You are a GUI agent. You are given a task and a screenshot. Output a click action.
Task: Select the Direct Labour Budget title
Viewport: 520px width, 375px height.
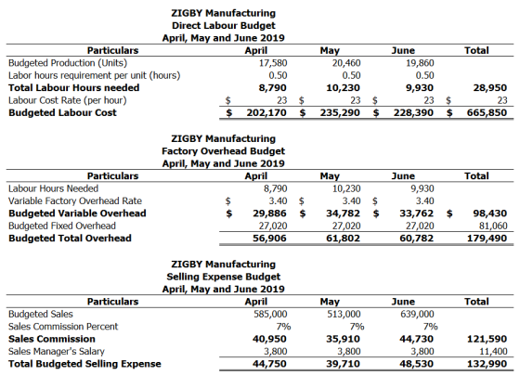pos(224,26)
